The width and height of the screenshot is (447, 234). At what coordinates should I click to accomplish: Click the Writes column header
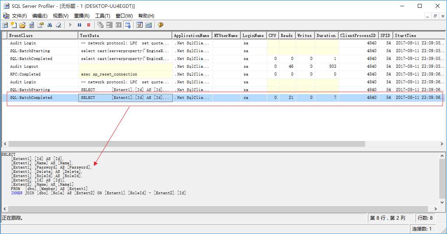305,35
